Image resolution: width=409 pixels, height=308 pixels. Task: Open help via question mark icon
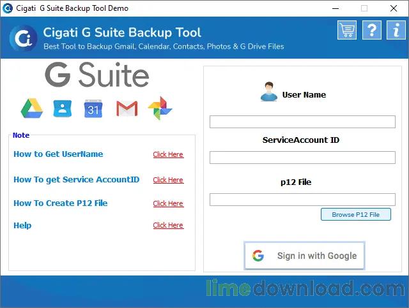coord(371,30)
